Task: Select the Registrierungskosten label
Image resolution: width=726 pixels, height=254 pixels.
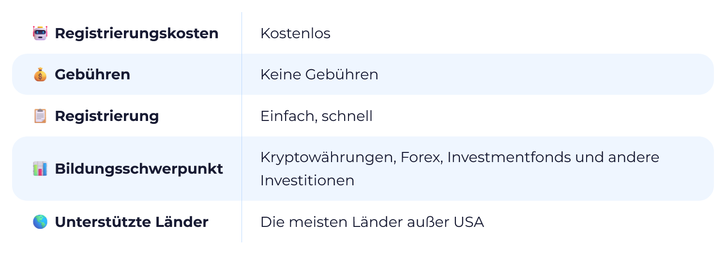Action: click(x=136, y=34)
